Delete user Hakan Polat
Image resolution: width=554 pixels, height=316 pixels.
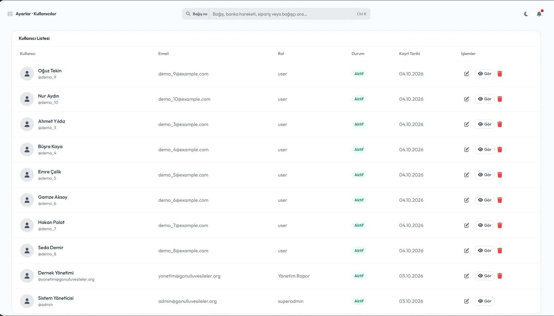tap(500, 225)
